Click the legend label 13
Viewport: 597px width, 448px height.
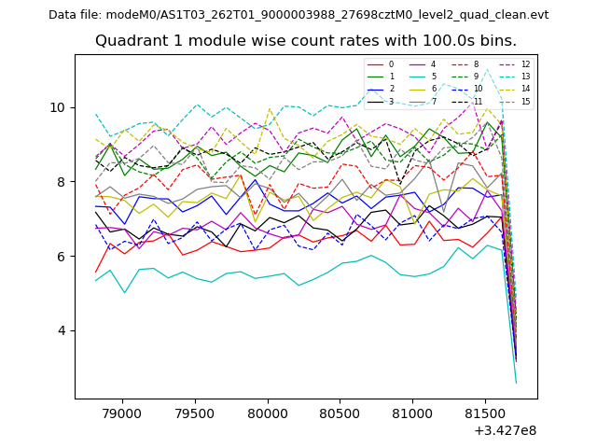pos(525,77)
